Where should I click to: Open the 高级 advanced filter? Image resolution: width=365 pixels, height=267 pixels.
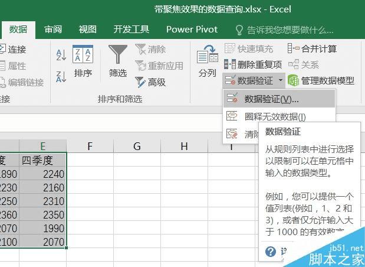coord(150,82)
